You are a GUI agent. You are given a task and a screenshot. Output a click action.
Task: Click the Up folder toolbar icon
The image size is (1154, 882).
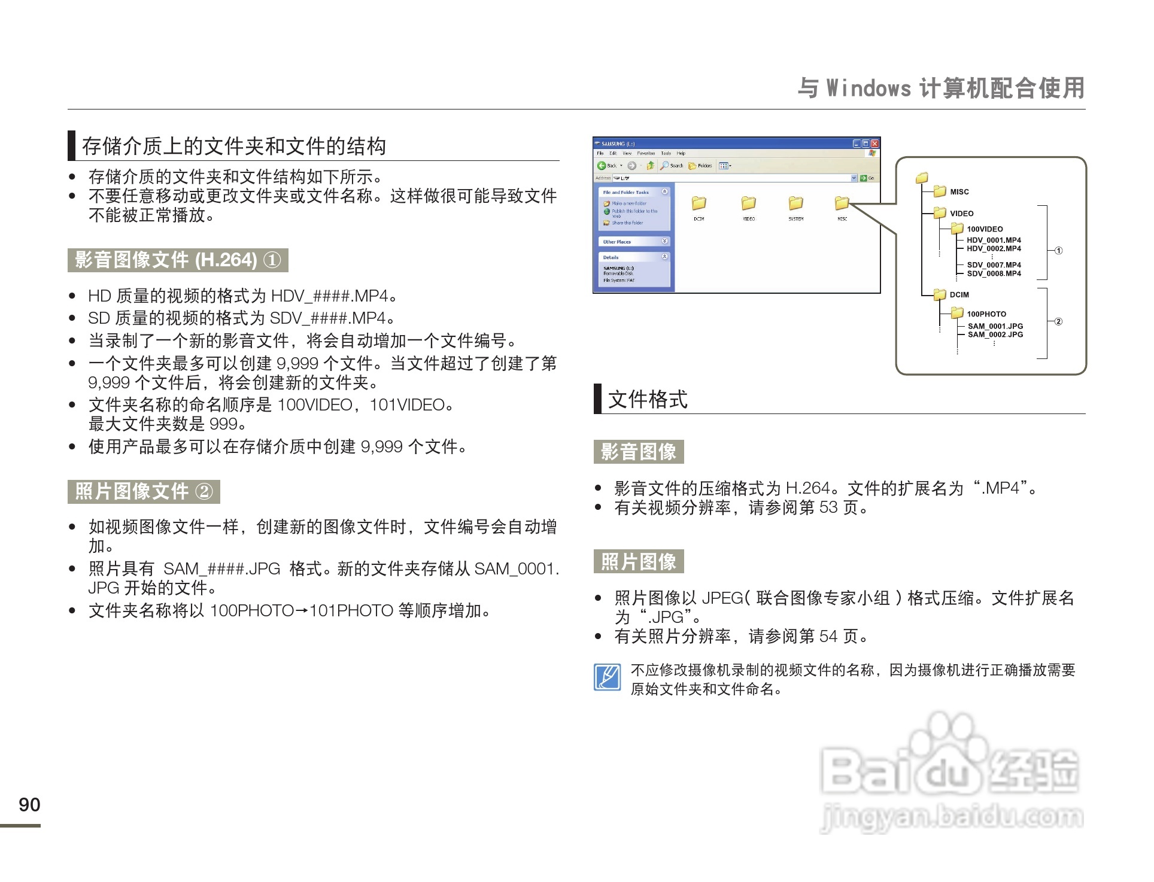click(650, 166)
